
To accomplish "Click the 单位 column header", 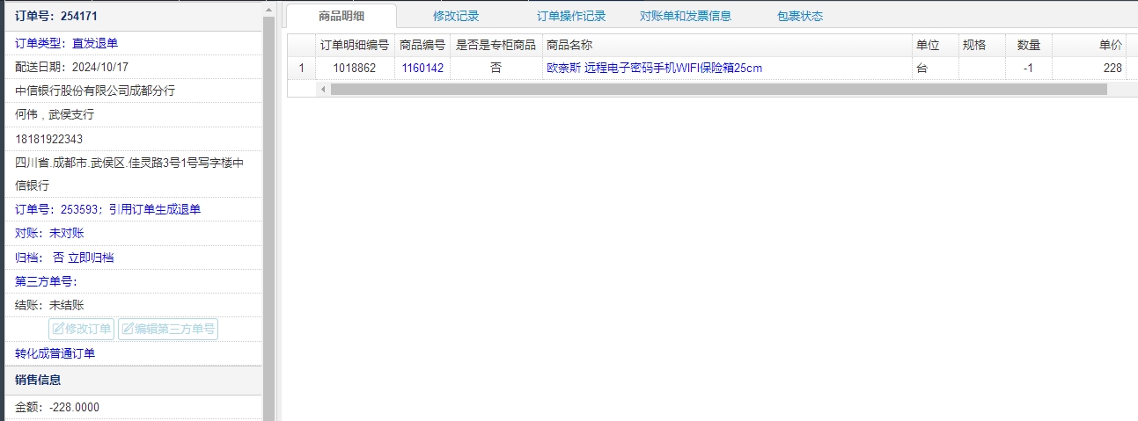I will click(936, 45).
